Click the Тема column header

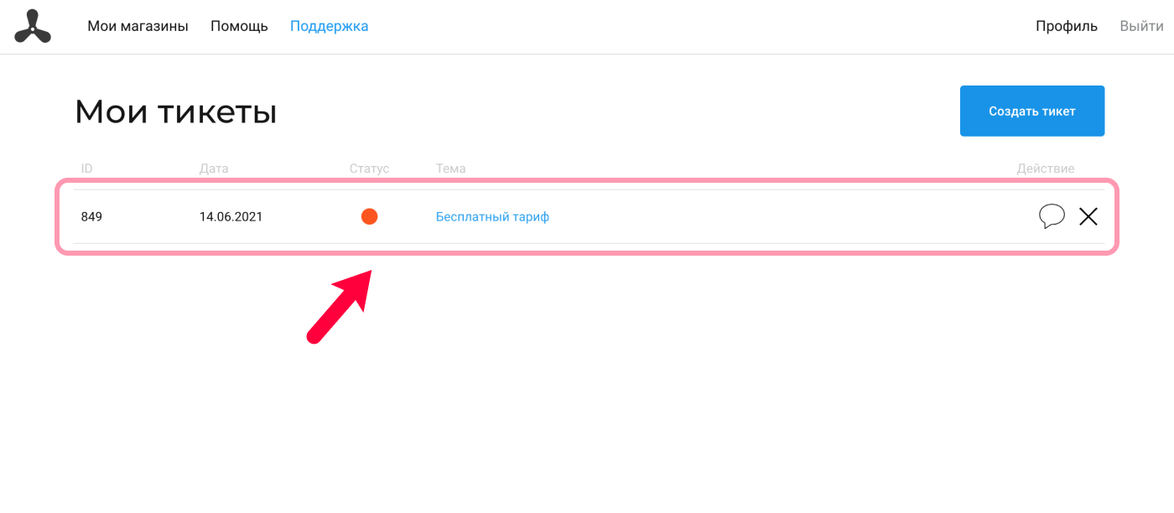450,168
